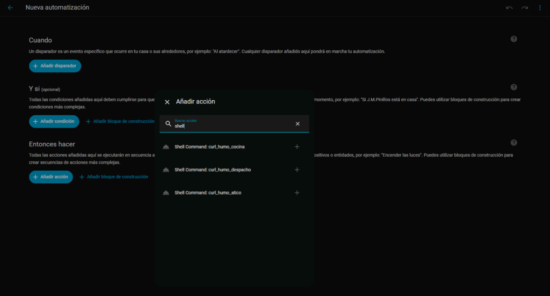Click the undo icon in top bar

[509, 8]
